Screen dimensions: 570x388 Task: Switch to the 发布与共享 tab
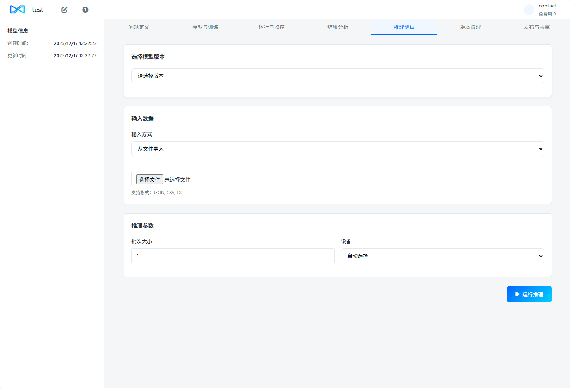(537, 27)
